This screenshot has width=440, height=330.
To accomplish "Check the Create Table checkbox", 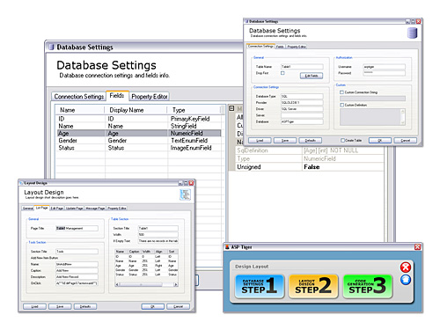I will click(342, 140).
